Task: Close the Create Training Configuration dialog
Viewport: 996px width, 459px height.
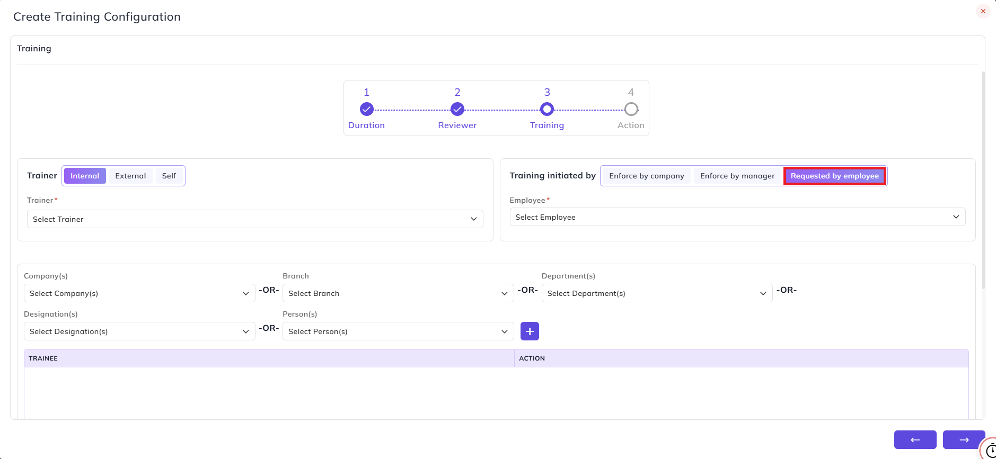Action: click(x=983, y=11)
